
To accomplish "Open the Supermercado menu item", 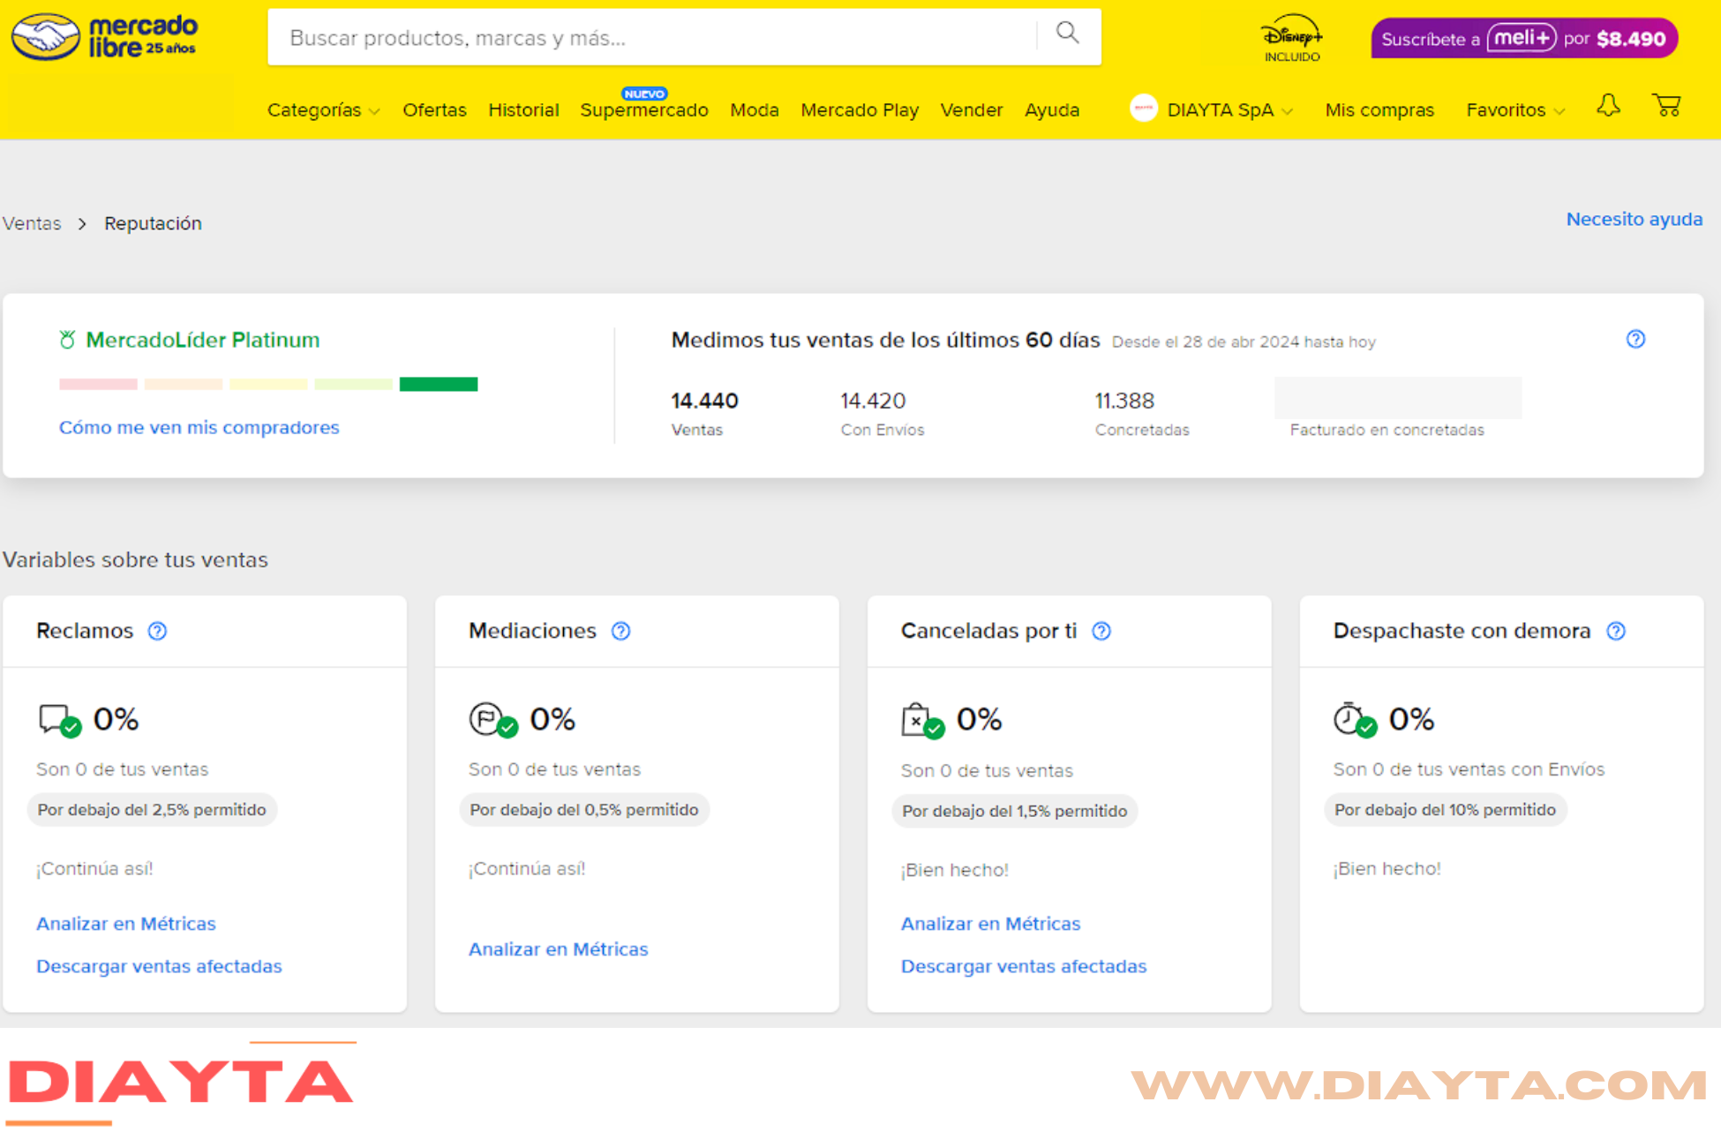I will click(643, 110).
